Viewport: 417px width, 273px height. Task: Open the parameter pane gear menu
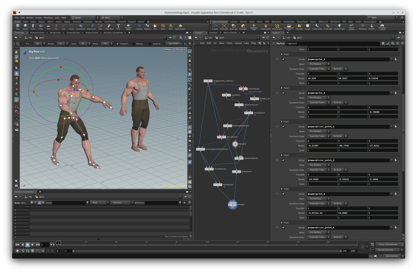[383, 43]
